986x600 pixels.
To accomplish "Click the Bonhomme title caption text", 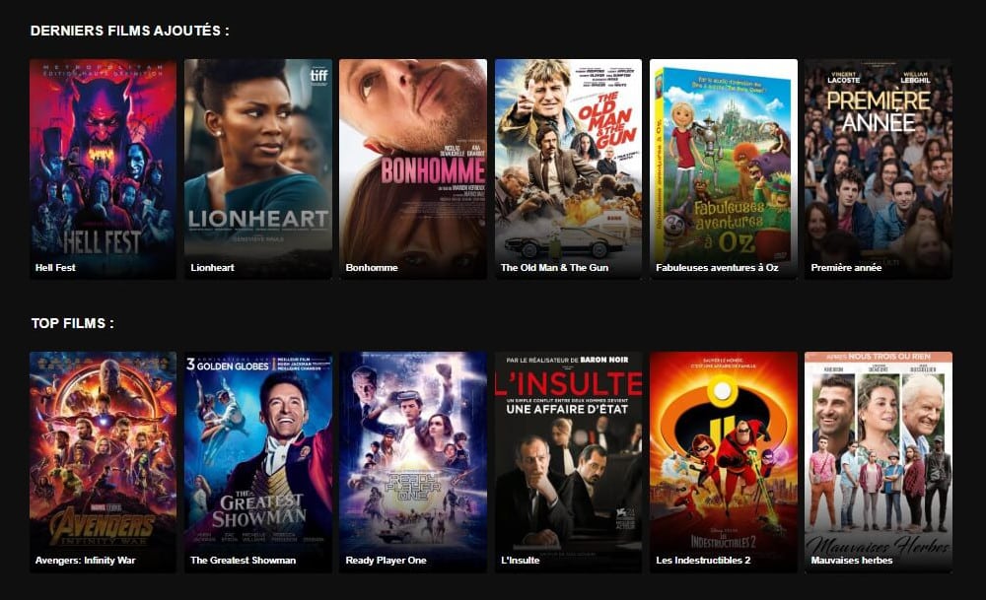I will (x=372, y=268).
